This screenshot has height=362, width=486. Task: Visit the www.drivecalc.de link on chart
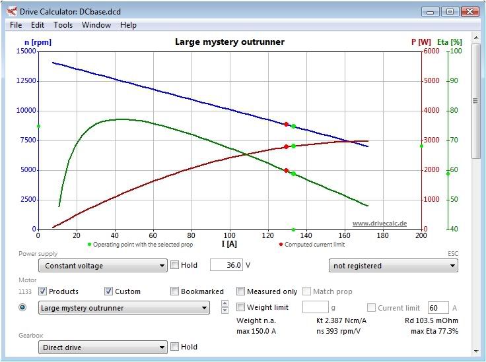(379, 224)
